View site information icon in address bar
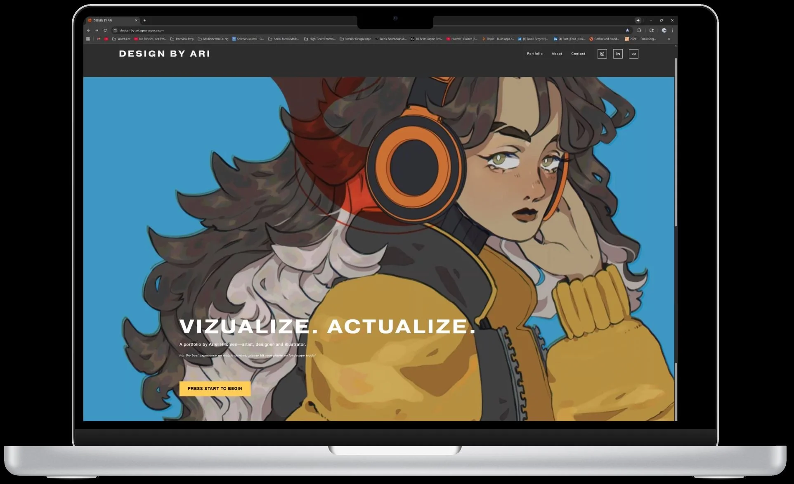The height and width of the screenshot is (484, 794). pyautogui.click(x=115, y=30)
